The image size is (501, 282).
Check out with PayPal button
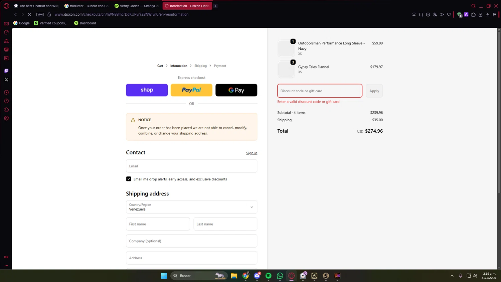[x=191, y=90]
